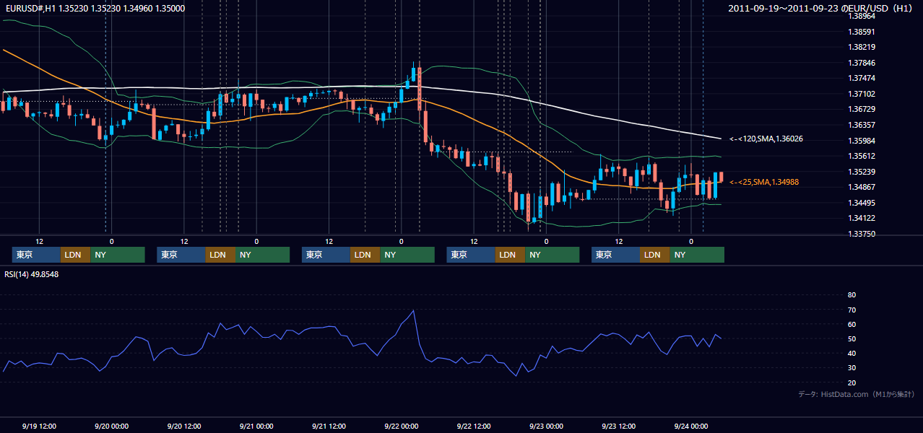Image resolution: width=923 pixels, height=433 pixels.
Task: Click RSI scale label 50
Action: point(852,338)
